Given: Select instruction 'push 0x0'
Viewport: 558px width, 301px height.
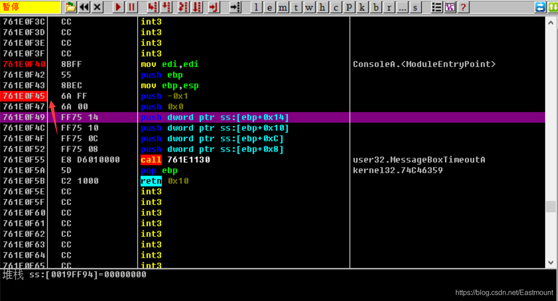Looking at the screenshot, I should coord(162,107).
